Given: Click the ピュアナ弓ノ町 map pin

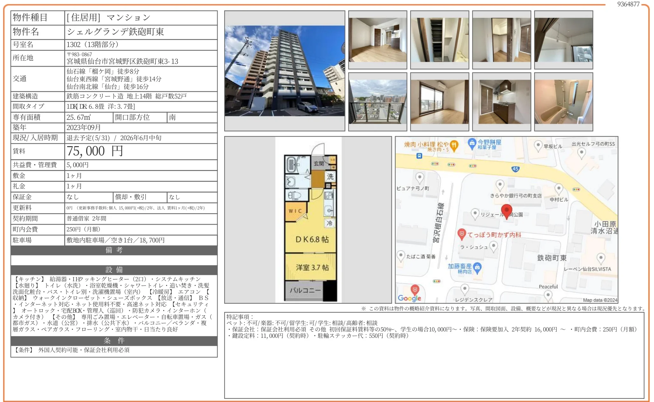Looking at the screenshot, I should click(420, 178).
